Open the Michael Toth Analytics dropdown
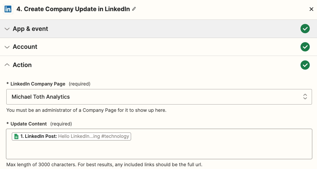Image resolution: width=317 pixels, height=169 pixels. point(151,97)
